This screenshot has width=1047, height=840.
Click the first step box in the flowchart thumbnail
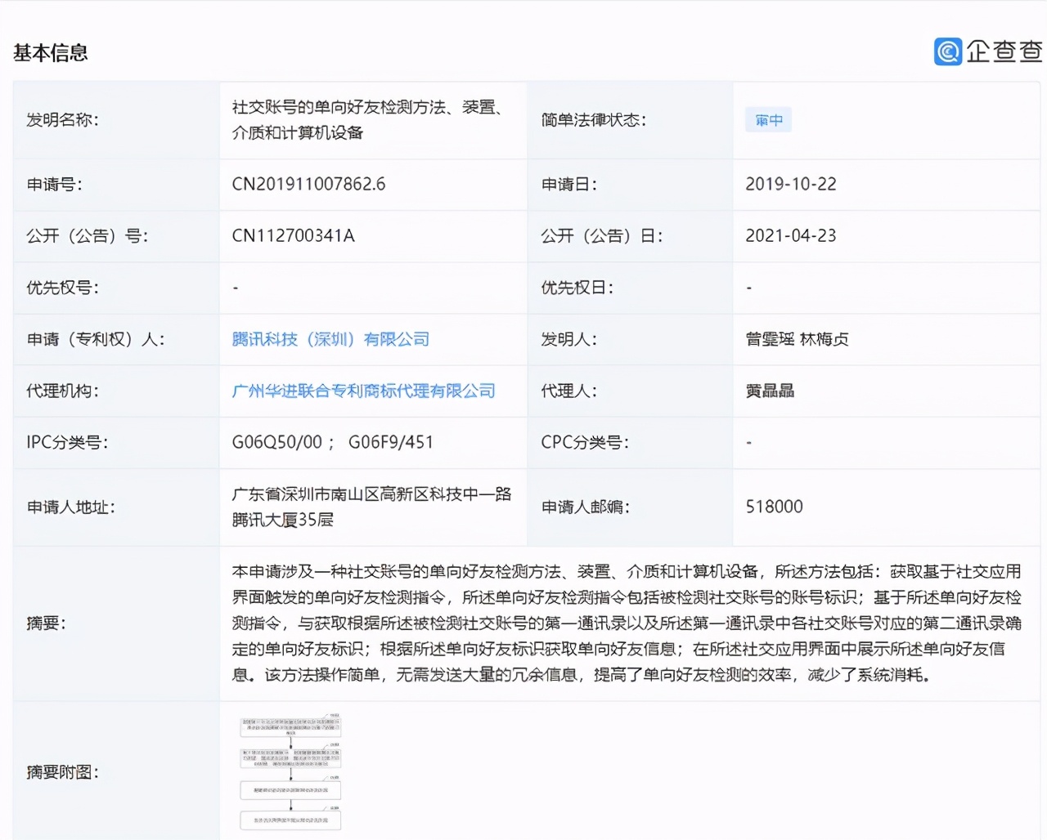click(289, 726)
